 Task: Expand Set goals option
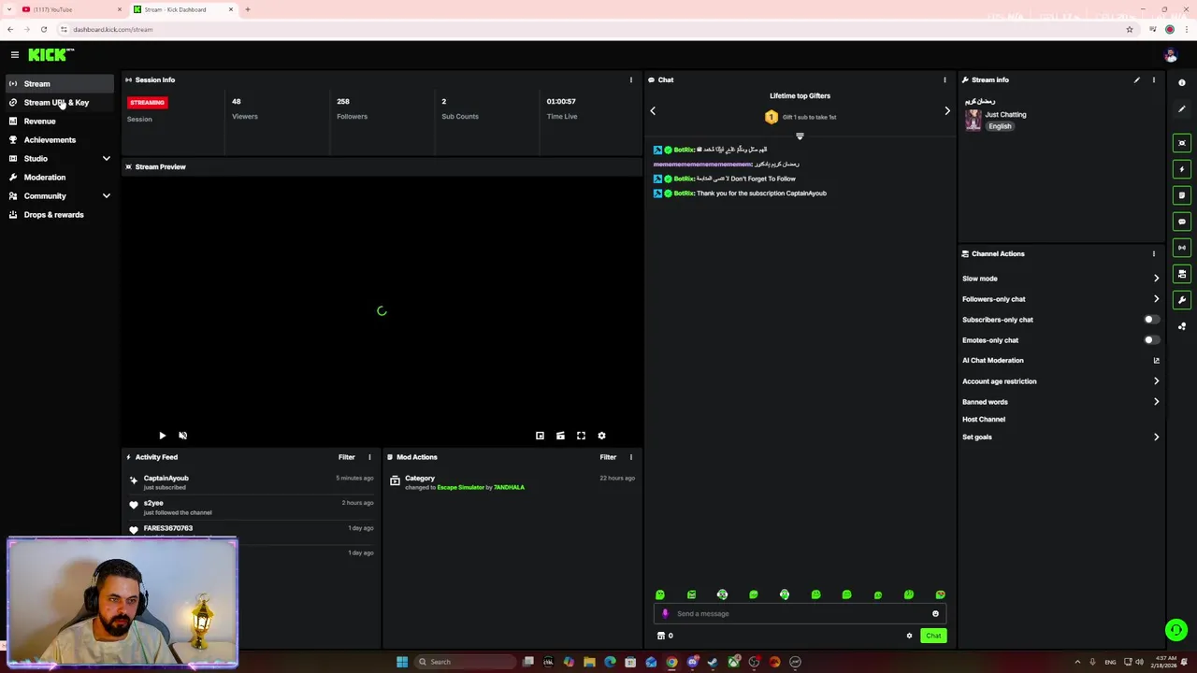[x=1156, y=437]
